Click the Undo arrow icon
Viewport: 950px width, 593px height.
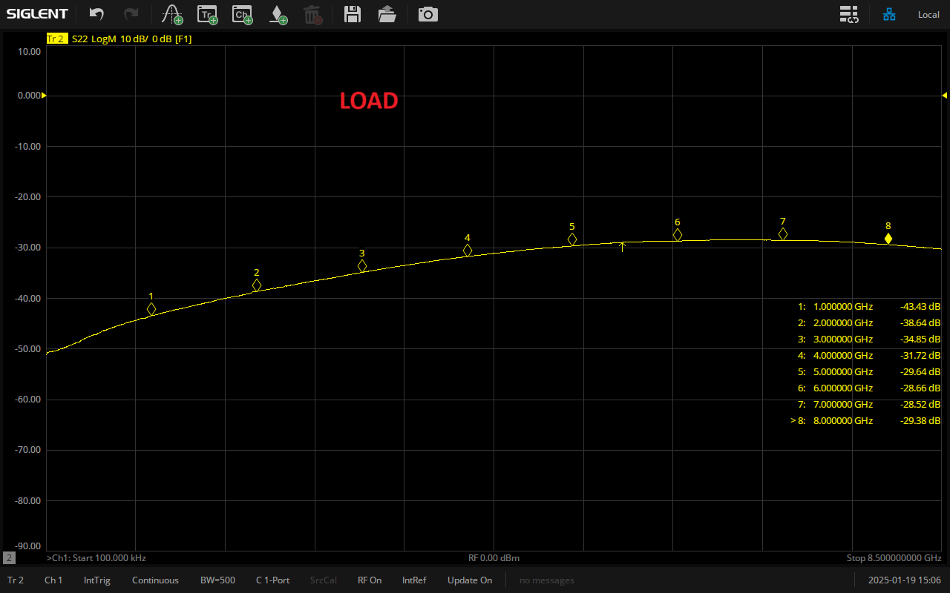pyautogui.click(x=96, y=14)
